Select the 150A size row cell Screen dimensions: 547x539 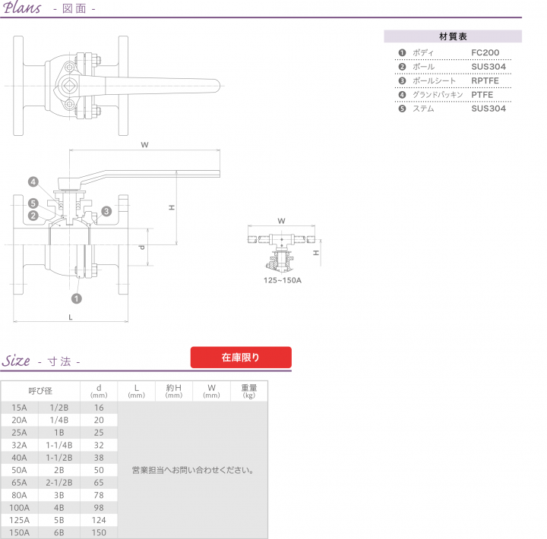pos(20,532)
